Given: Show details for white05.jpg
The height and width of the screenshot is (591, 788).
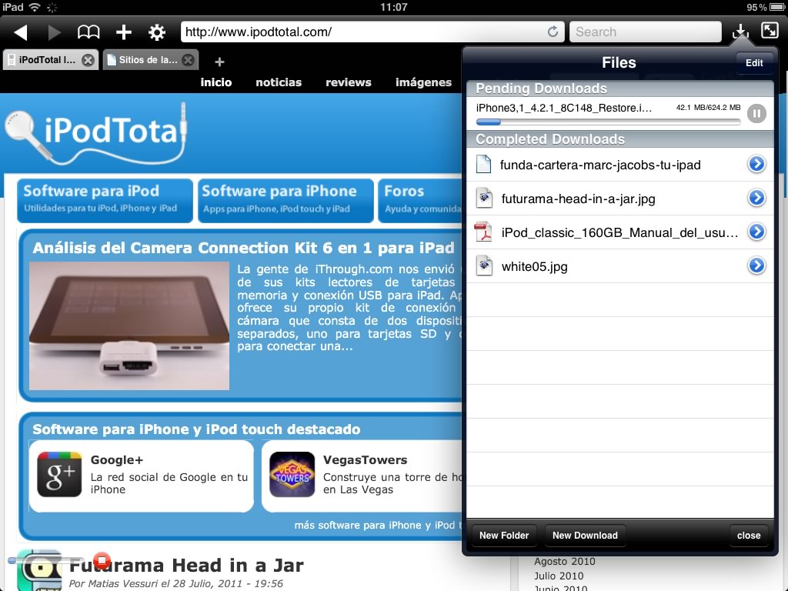Looking at the screenshot, I should coord(756,265).
